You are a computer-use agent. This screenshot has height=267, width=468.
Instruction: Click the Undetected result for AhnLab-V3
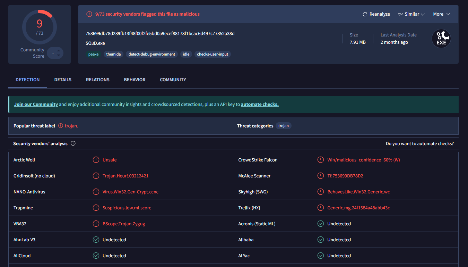point(114,240)
